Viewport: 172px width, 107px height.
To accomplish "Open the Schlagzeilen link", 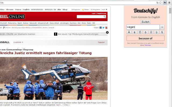I will pos(76,10).
